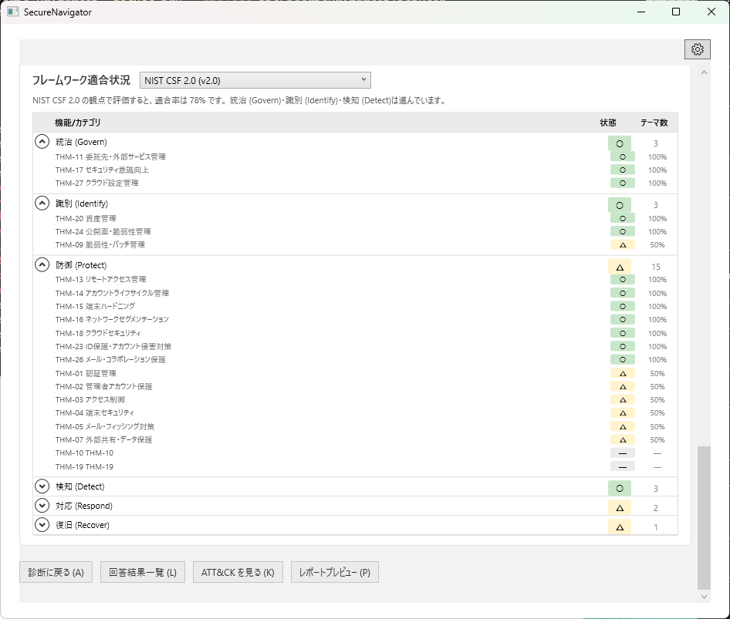The image size is (730, 619).
Task: Click the — status icon for THM-10
Action: coord(622,452)
